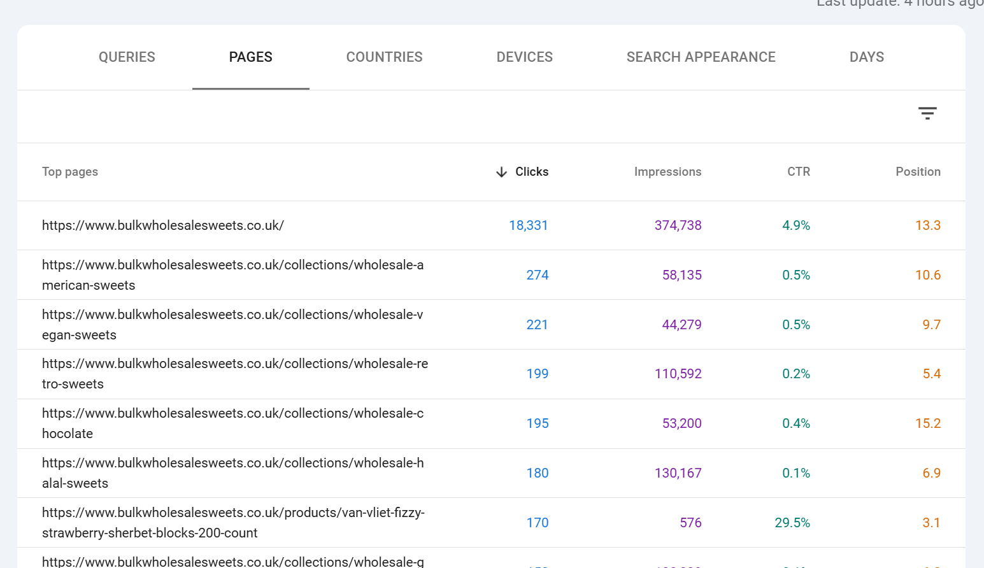
Task: View the Days tab
Action: tap(866, 57)
